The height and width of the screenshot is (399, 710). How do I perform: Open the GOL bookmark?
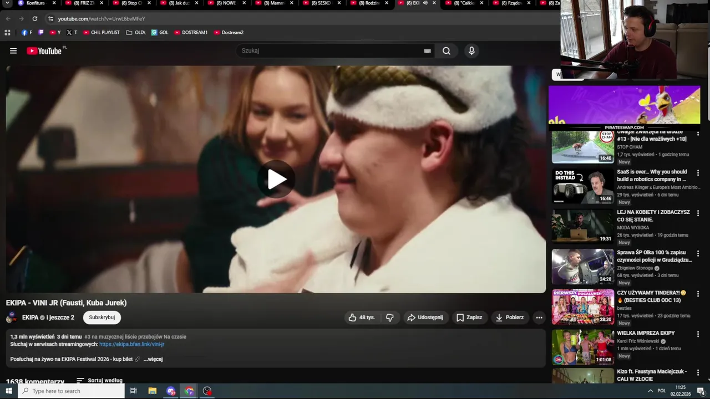click(160, 33)
